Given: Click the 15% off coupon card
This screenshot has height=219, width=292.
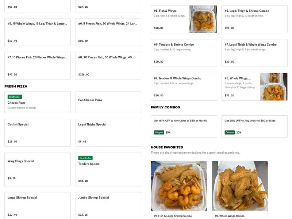Looking at the screenshot, I should (184, 126).
